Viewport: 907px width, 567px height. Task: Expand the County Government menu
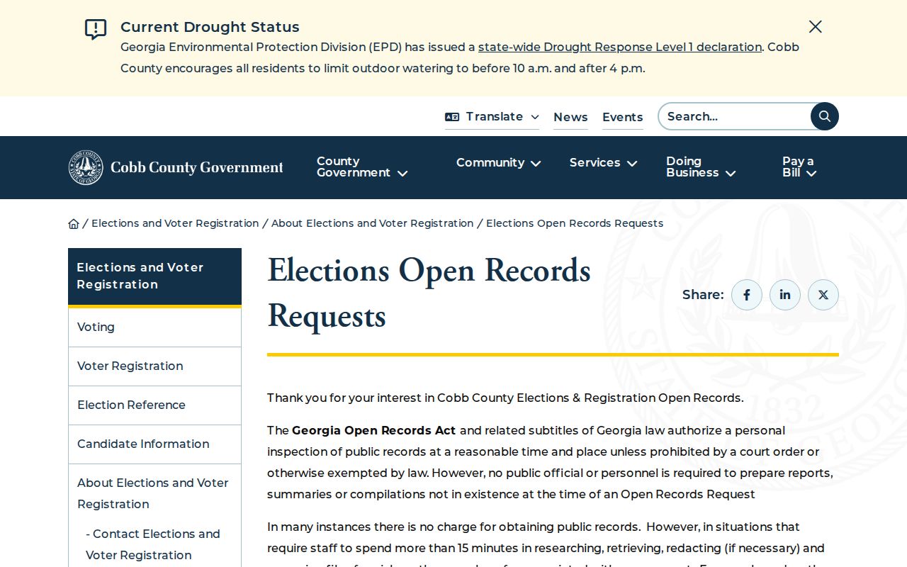point(362,167)
